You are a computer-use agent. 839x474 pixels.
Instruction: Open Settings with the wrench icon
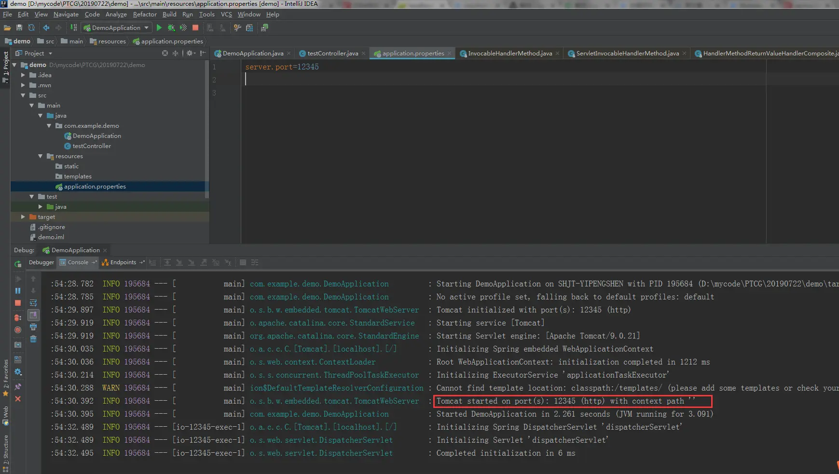pyautogui.click(x=237, y=28)
